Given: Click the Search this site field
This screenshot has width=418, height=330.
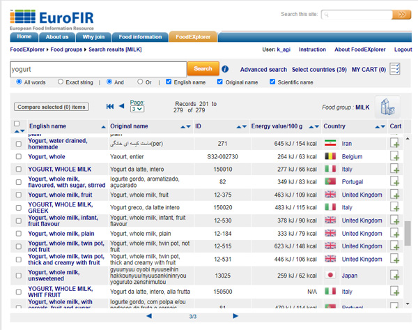Looking at the screenshot, I should point(357,15).
